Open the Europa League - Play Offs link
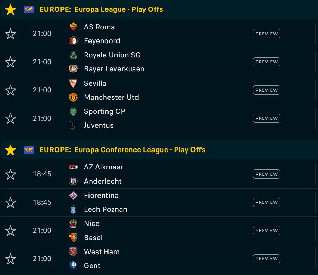This screenshot has width=318, height=275. point(119,9)
